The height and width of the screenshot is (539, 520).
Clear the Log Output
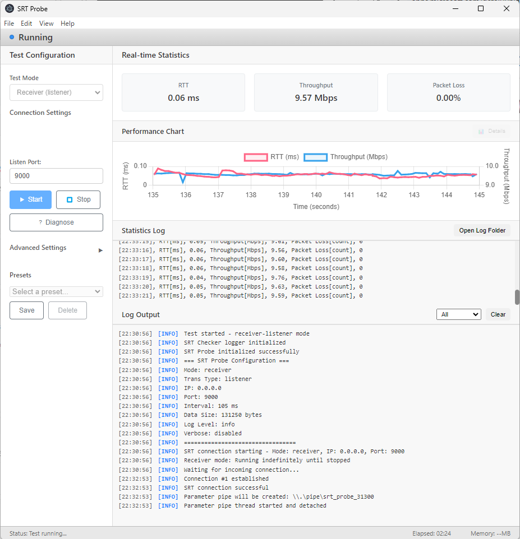tap(498, 314)
